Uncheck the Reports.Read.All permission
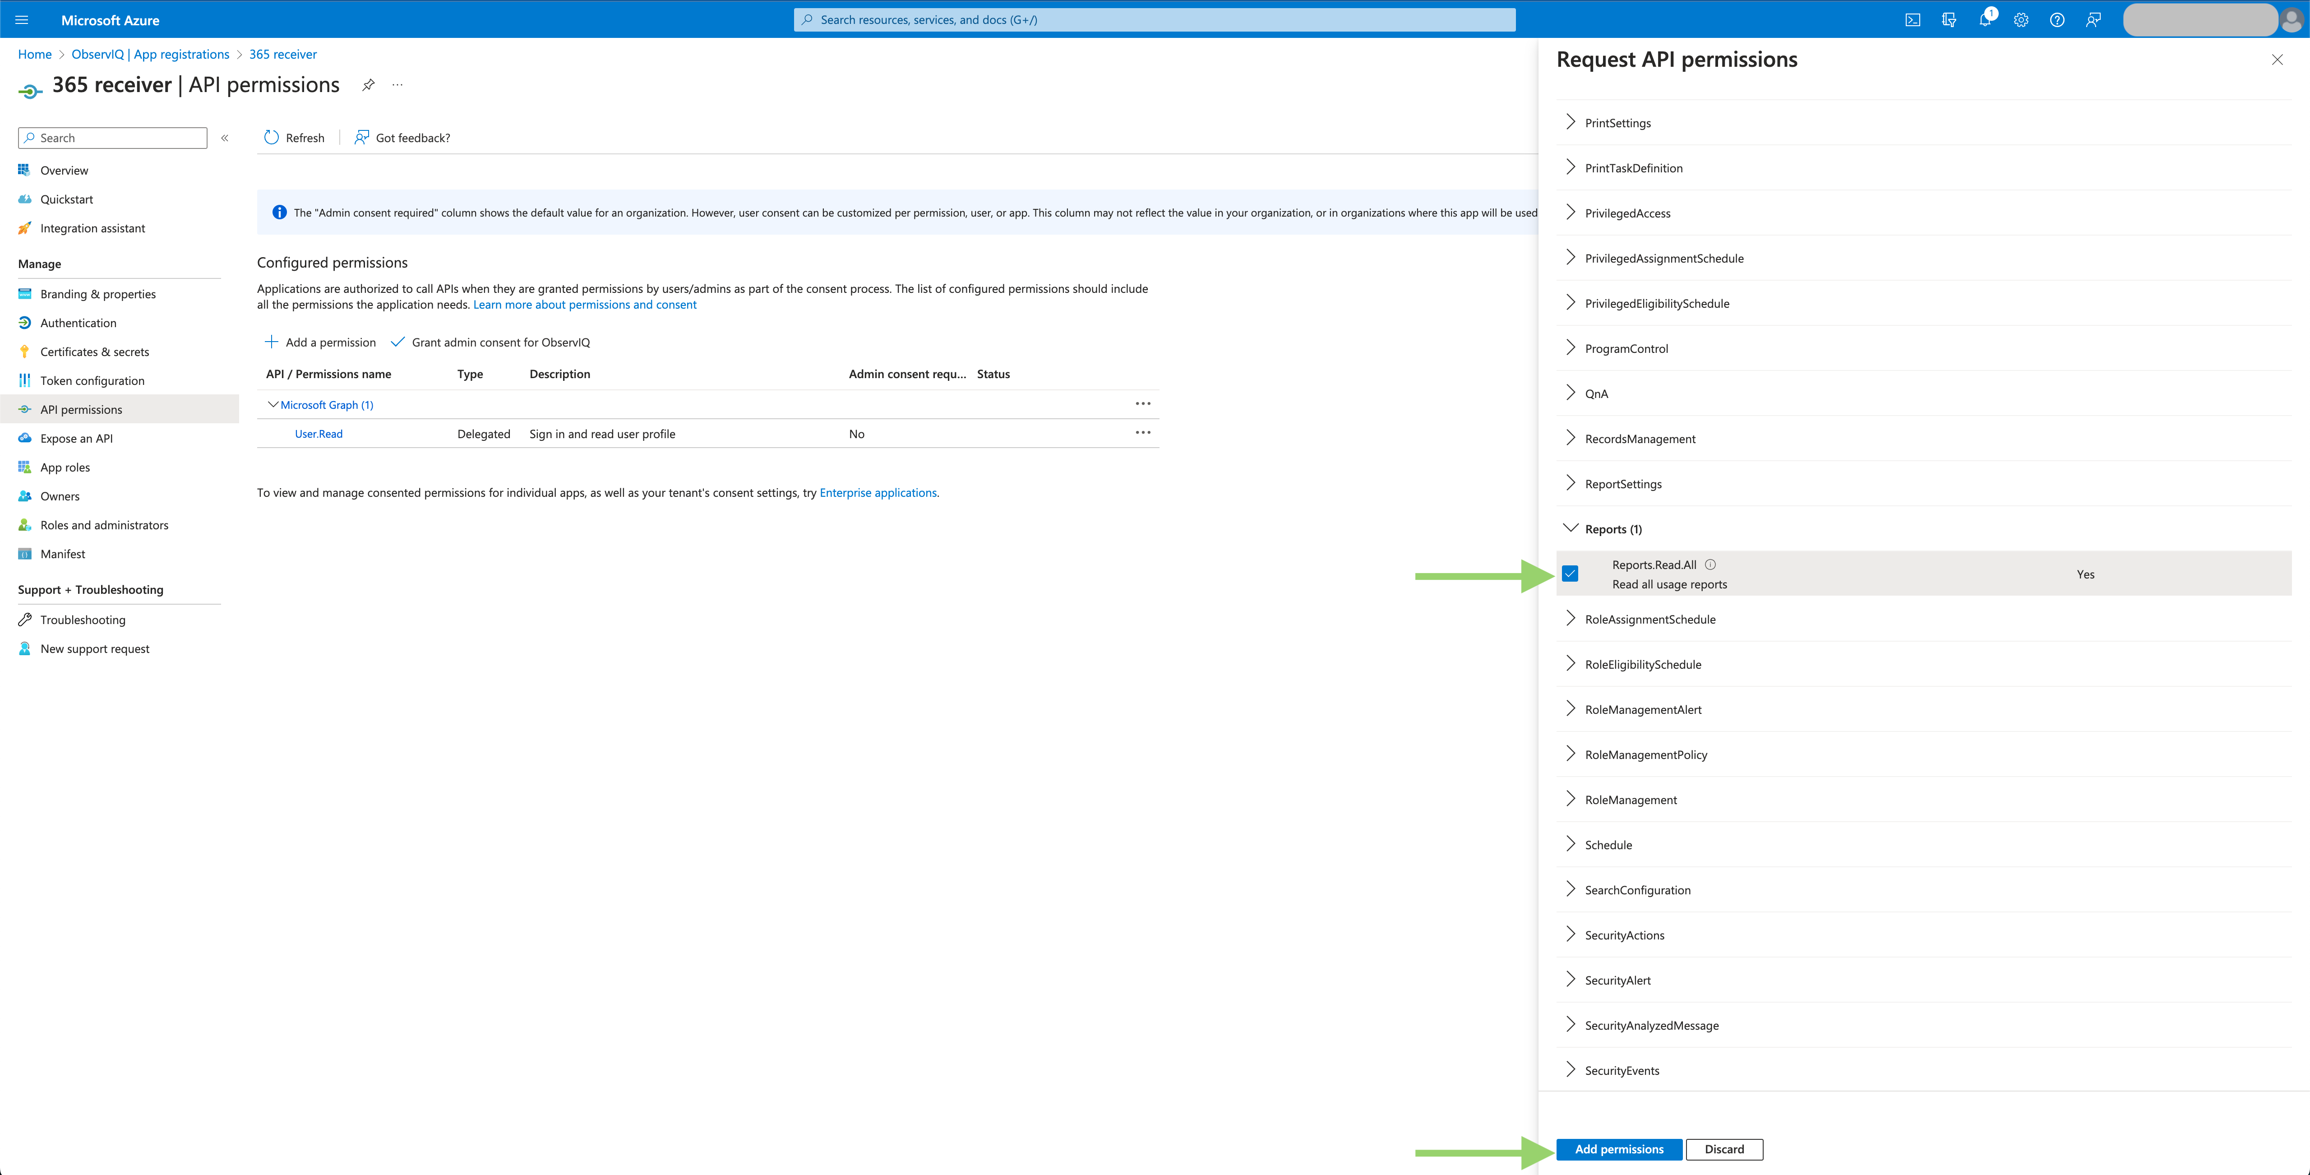The height and width of the screenshot is (1175, 2310). [x=1570, y=573]
